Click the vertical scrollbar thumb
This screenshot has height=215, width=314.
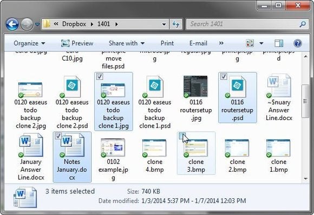(x=305, y=101)
